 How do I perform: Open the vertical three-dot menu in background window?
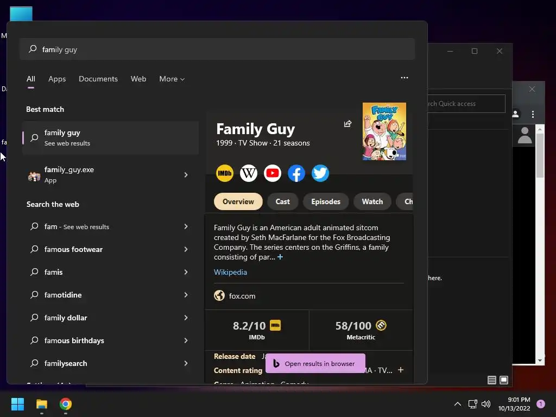tap(533, 114)
